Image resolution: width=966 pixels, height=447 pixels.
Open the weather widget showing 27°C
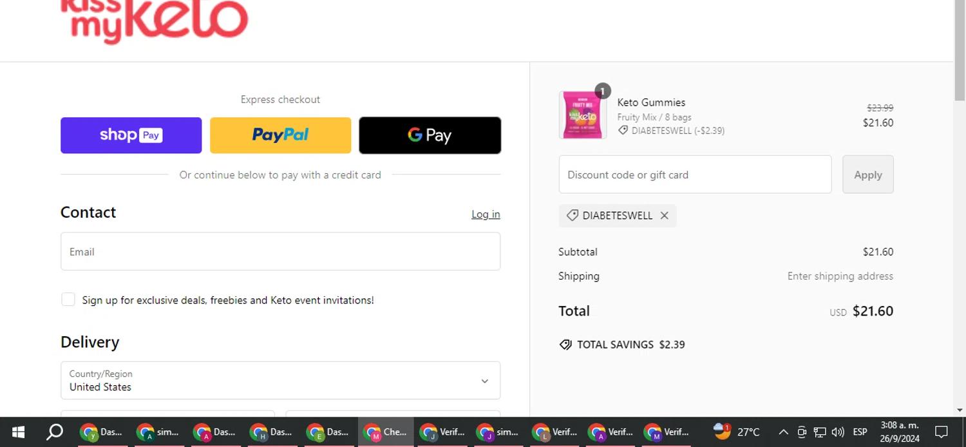click(736, 432)
